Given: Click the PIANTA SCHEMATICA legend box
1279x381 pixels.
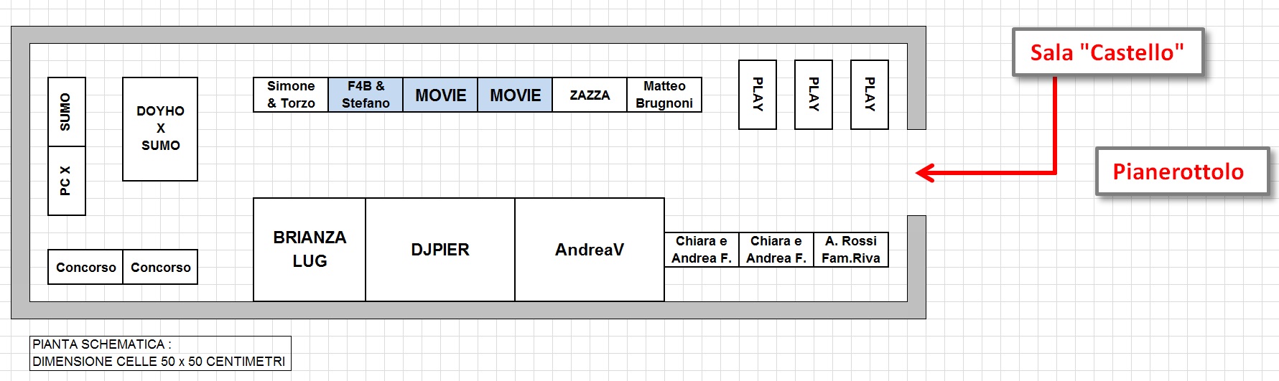Looking at the screenshot, I should pos(160,353).
